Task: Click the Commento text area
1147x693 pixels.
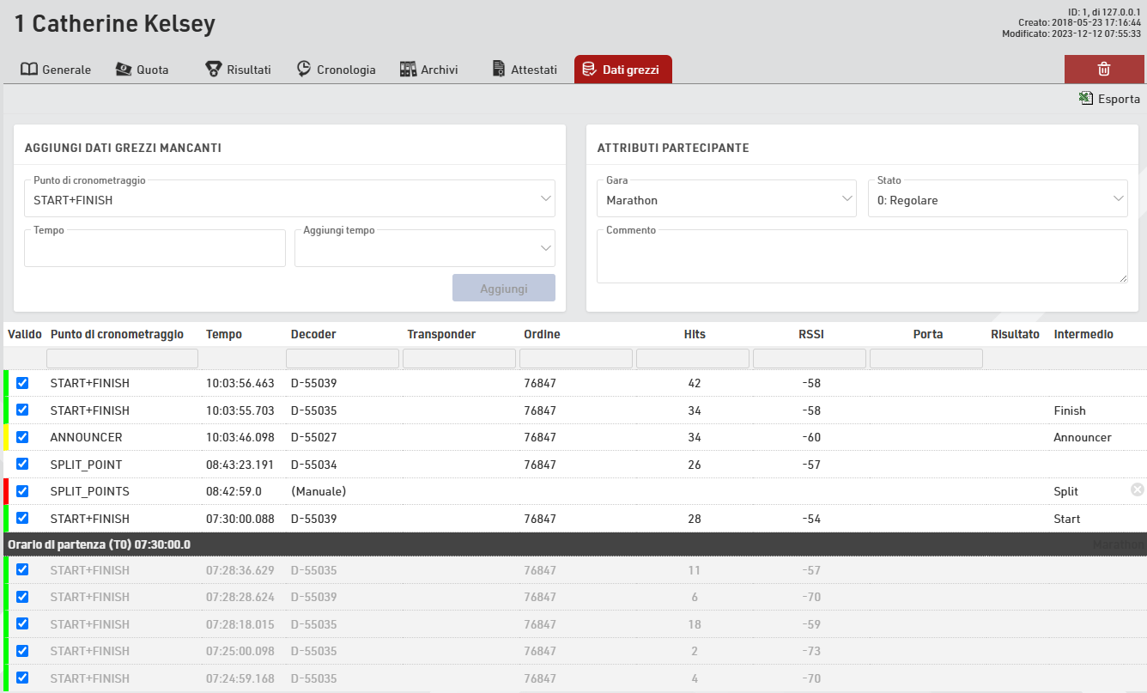Action: pos(861,257)
